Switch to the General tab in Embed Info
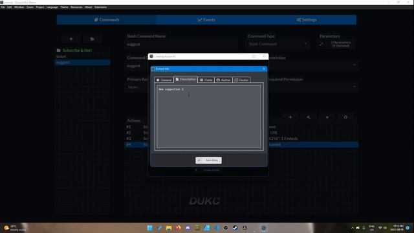This screenshot has width=414, height=233. point(164,80)
